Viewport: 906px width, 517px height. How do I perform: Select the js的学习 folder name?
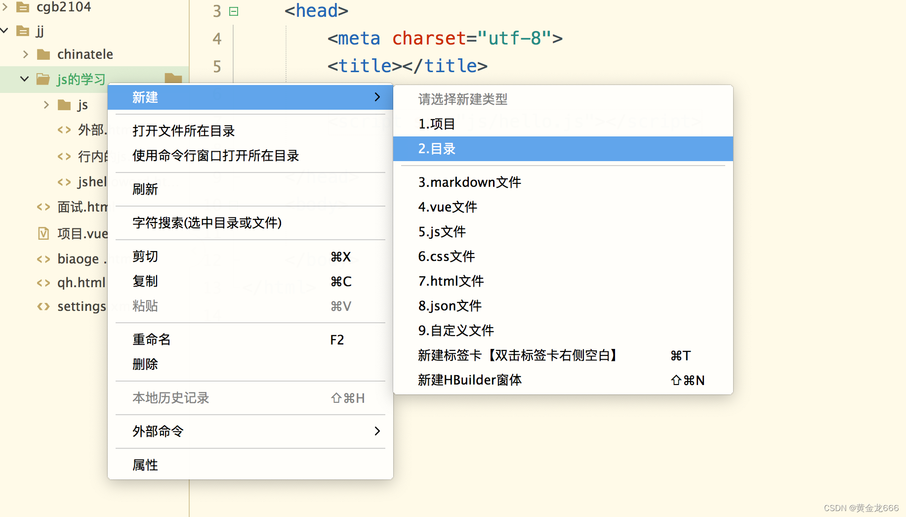point(81,79)
